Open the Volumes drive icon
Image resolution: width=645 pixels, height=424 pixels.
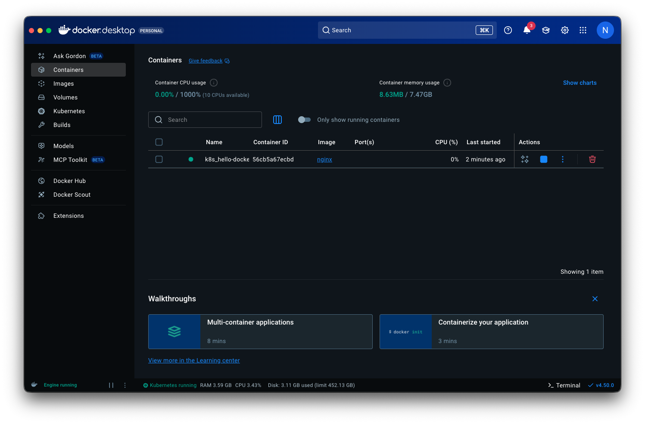tap(41, 97)
